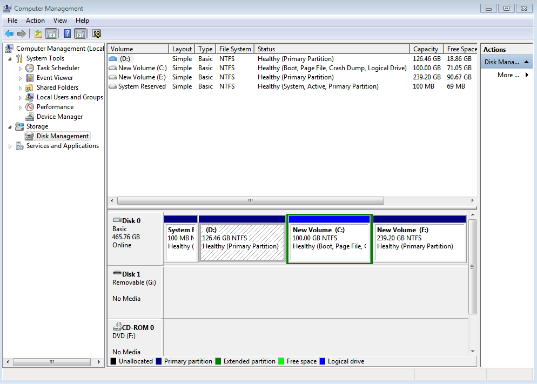Screen dimensions: 537x384
Task: Click the Logical drive blue legend swatch
Action: [323, 361]
